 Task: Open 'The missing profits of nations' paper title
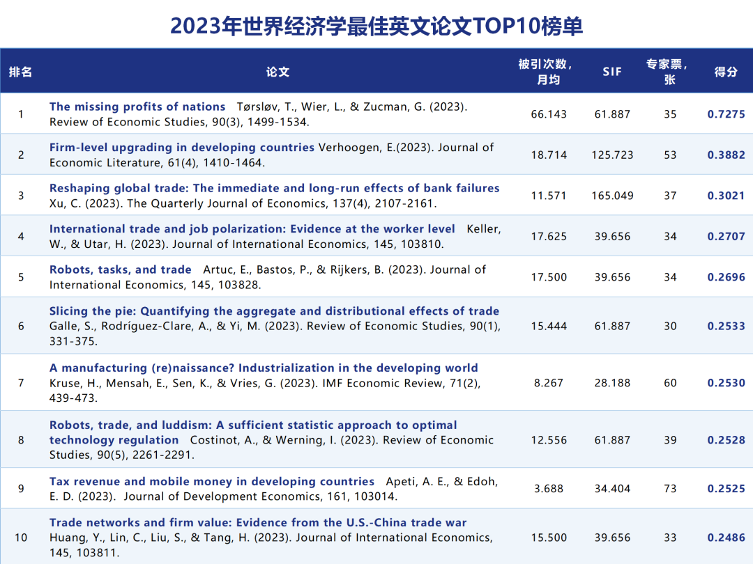(x=137, y=107)
